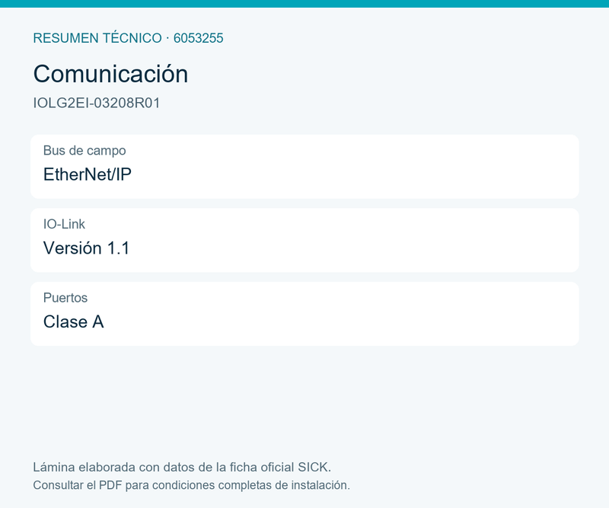This screenshot has height=508, width=609.
Task: Click the header text 'RESUMEN TÉCNICO · 6053255'
Action: click(128, 38)
